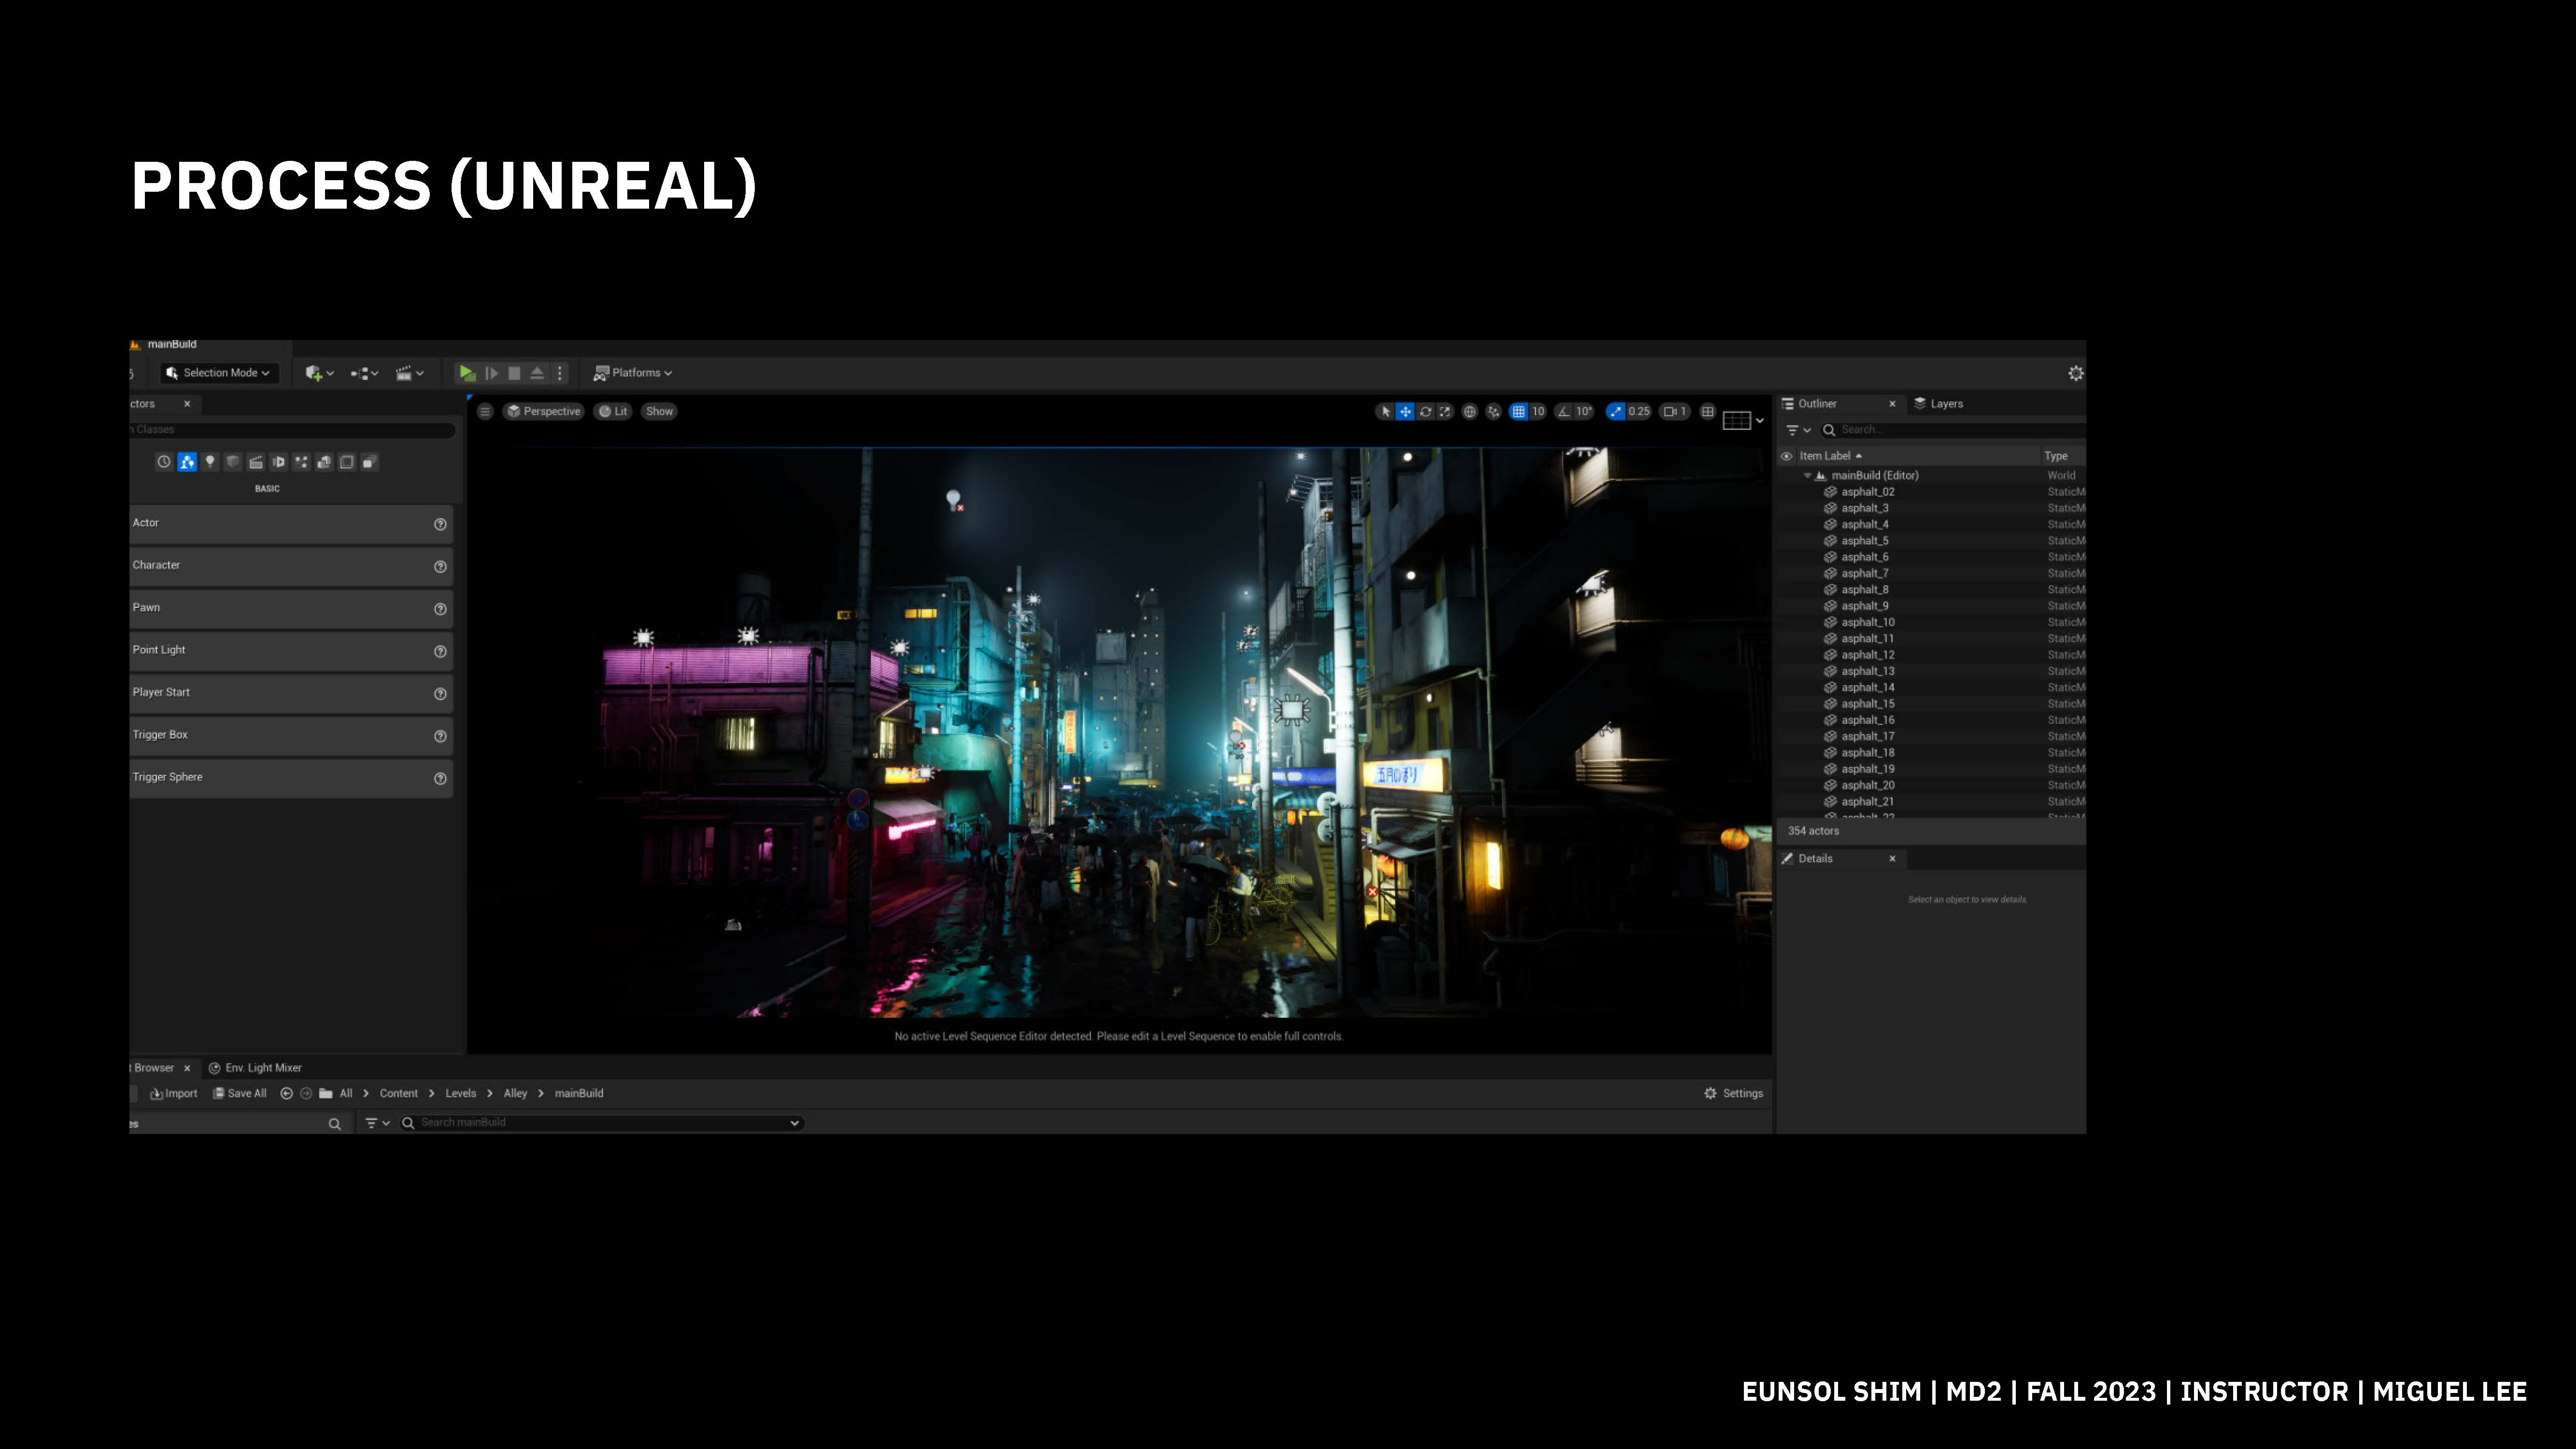The image size is (2576, 1449).
Task: Toggle rotation angle snapping
Action: [x=1564, y=411]
